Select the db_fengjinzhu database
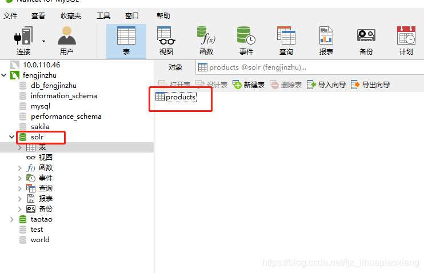424x273 pixels. coord(54,86)
